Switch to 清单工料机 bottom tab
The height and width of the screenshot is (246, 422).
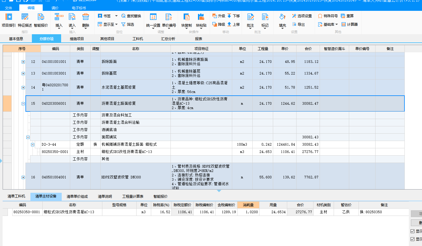[16, 196]
